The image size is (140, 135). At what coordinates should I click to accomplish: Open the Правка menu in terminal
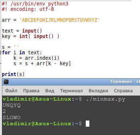(31, 91)
